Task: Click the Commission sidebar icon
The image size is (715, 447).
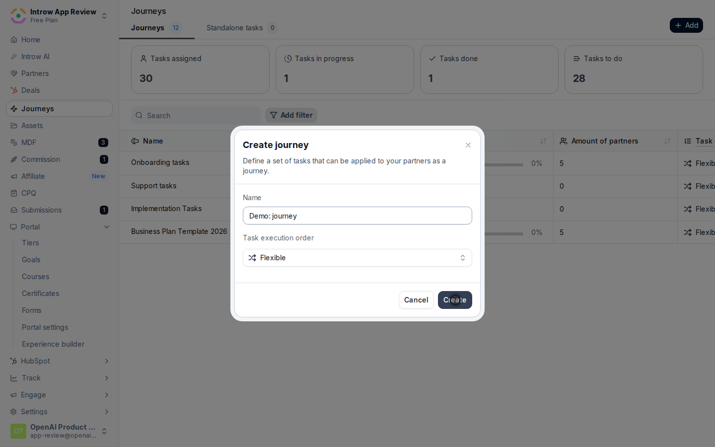Action: click(x=14, y=159)
